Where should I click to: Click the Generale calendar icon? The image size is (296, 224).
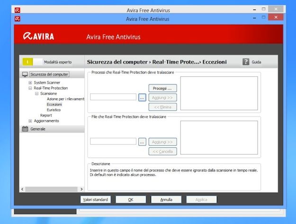pos(25,129)
